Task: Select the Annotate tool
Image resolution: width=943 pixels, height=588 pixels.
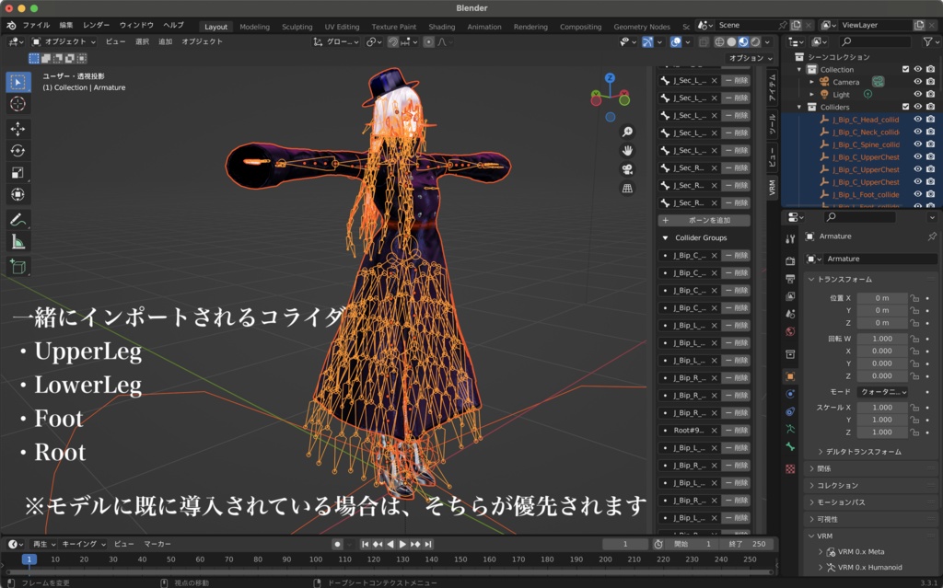Action: (19, 219)
